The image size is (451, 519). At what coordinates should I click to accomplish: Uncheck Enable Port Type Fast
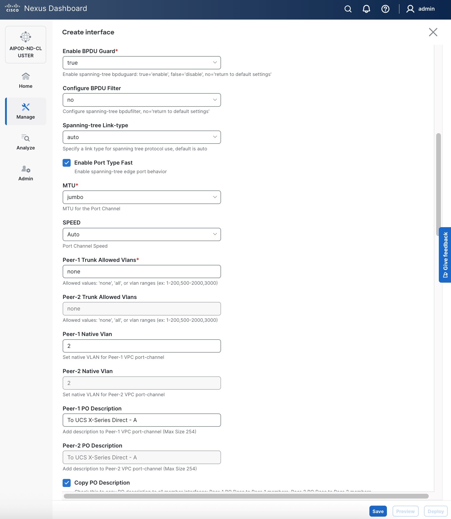[67, 163]
